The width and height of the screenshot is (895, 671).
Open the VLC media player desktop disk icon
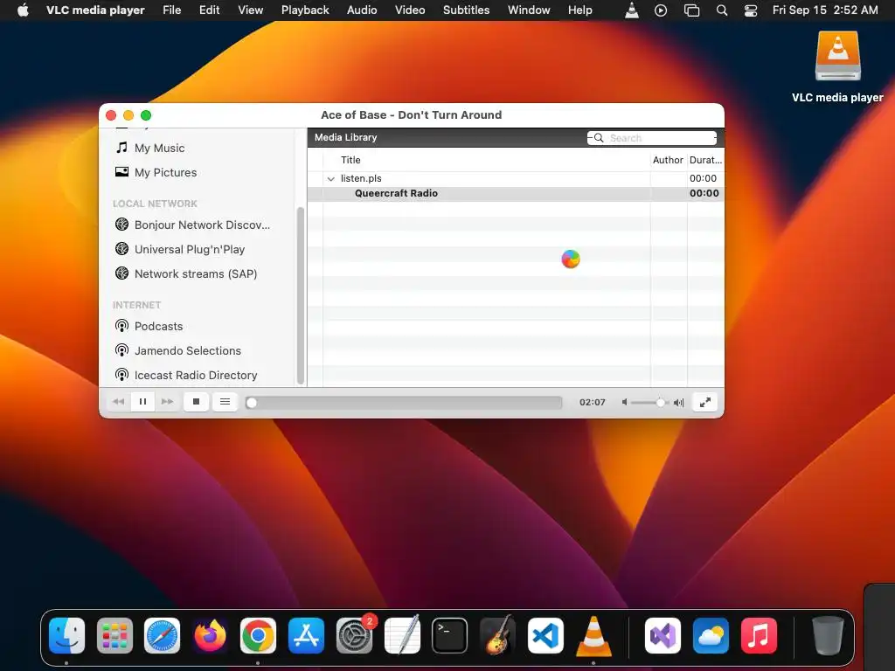(x=837, y=56)
